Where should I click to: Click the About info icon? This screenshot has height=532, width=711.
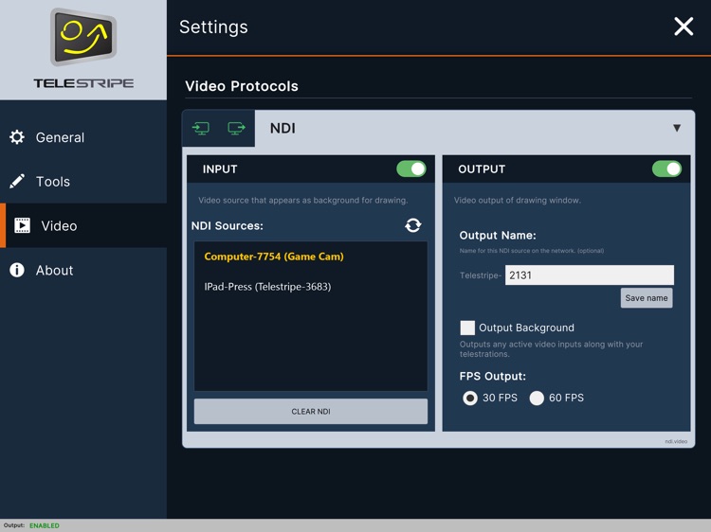(x=17, y=270)
